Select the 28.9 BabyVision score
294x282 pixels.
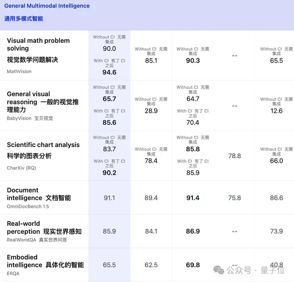click(x=151, y=111)
